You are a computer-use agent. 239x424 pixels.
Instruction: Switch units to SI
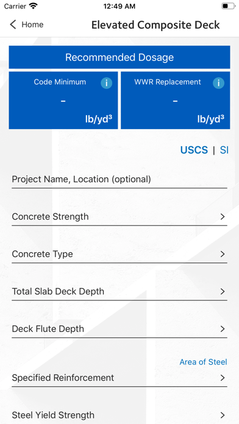point(224,150)
